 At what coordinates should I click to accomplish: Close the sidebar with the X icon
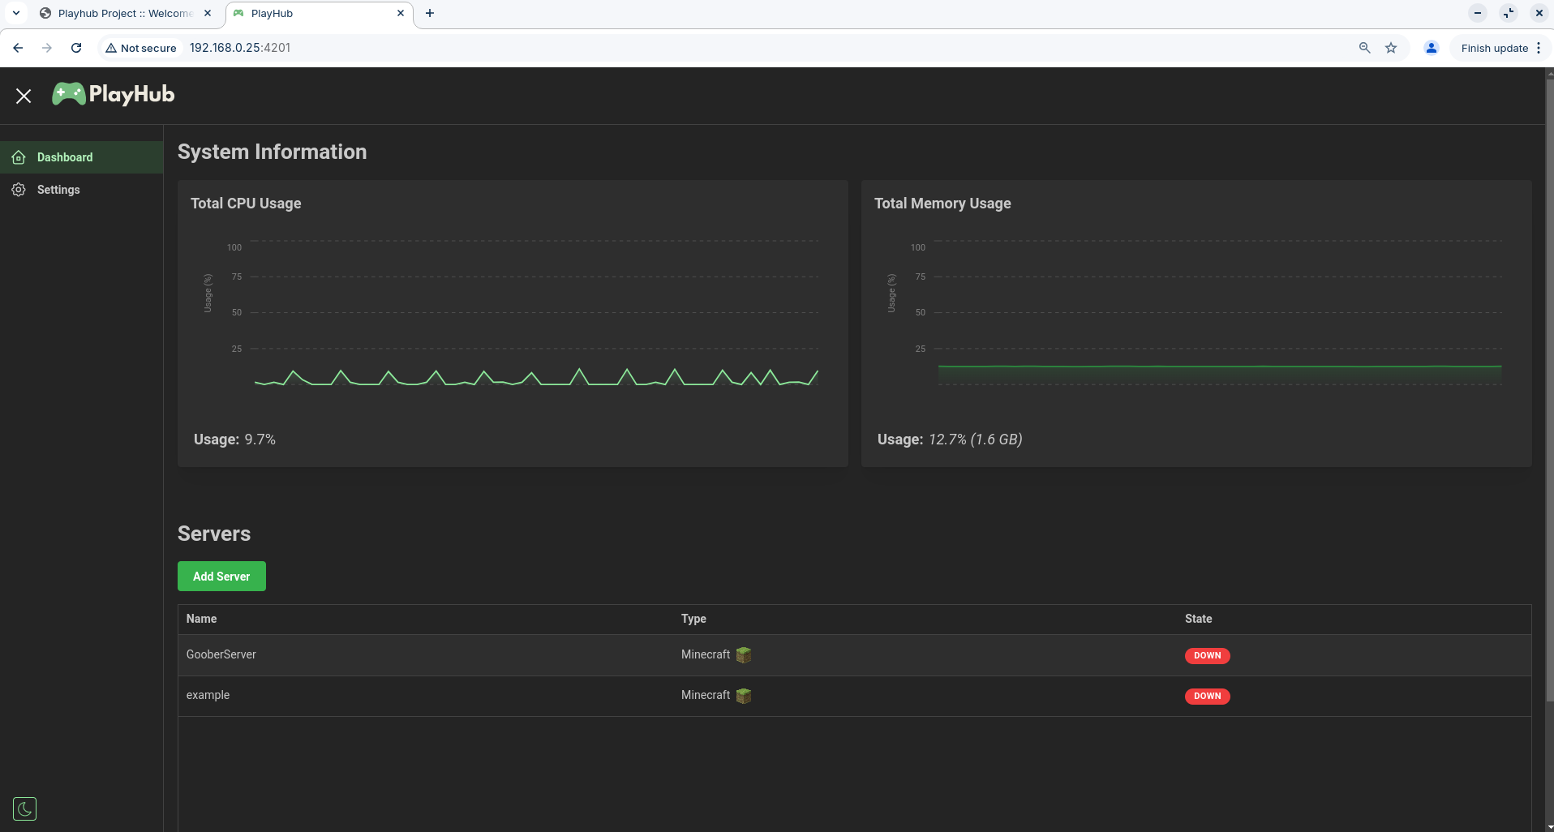click(24, 96)
